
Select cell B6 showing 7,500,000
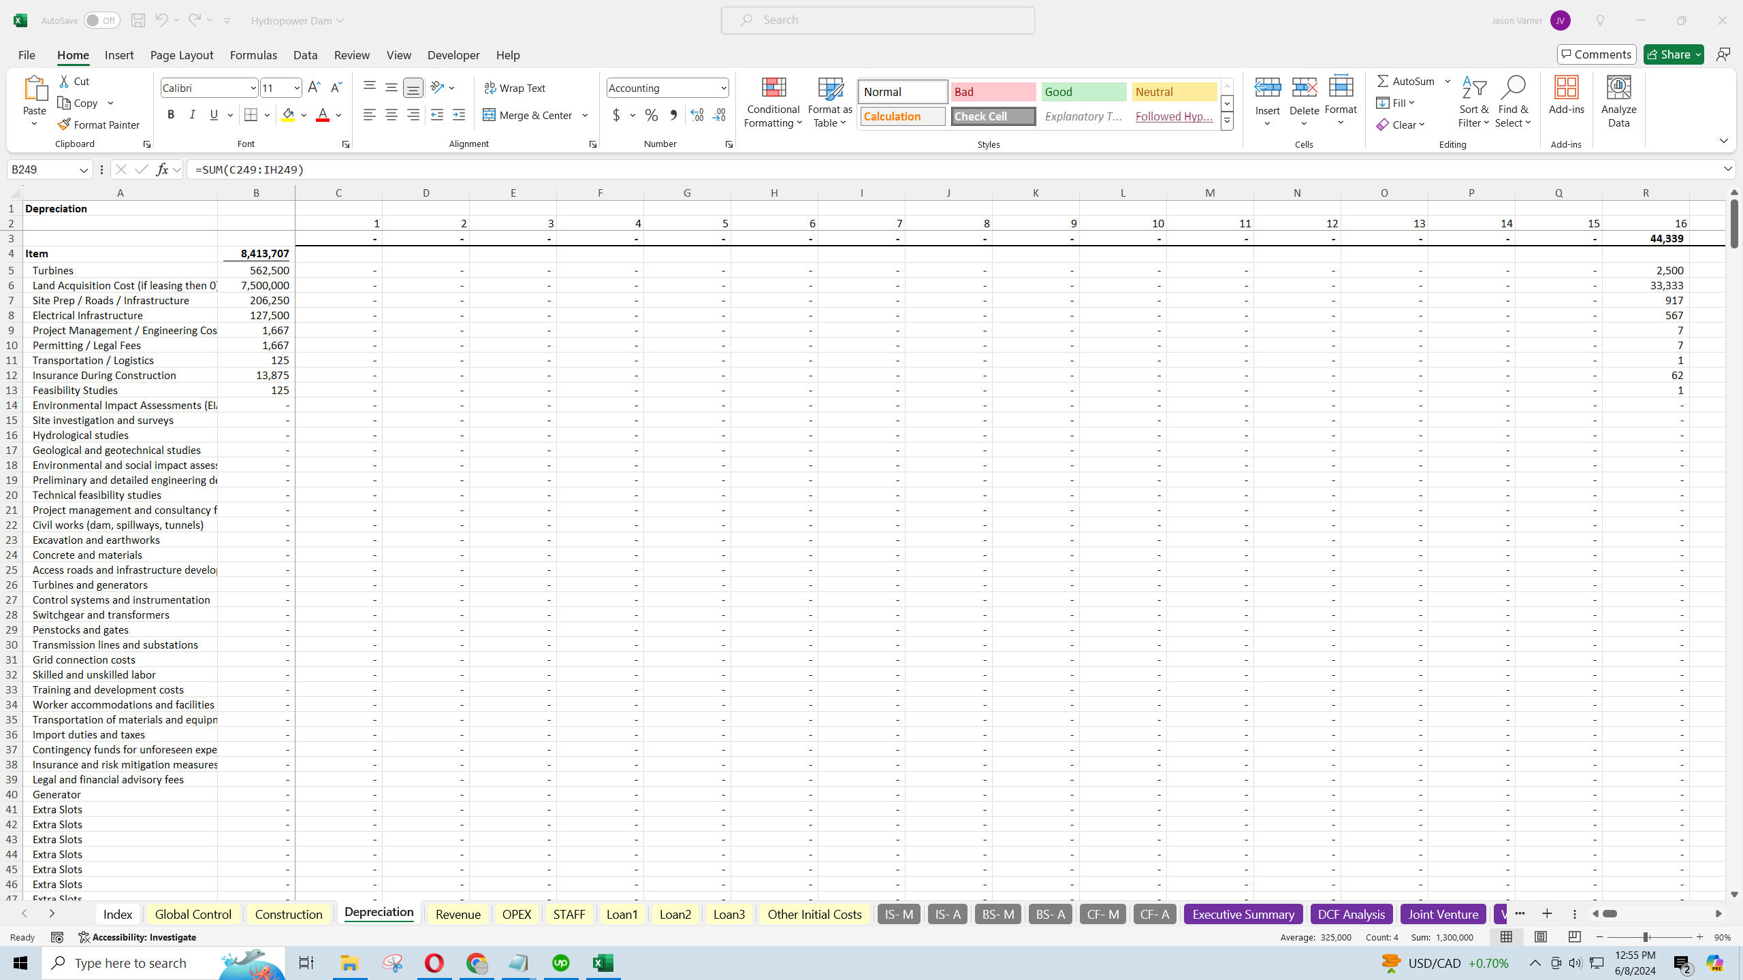pyautogui.click(x=256, y=285)
